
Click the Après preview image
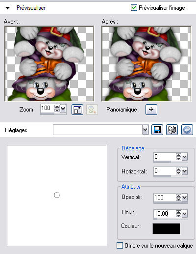pyautogui.click(x=146, y=63)
